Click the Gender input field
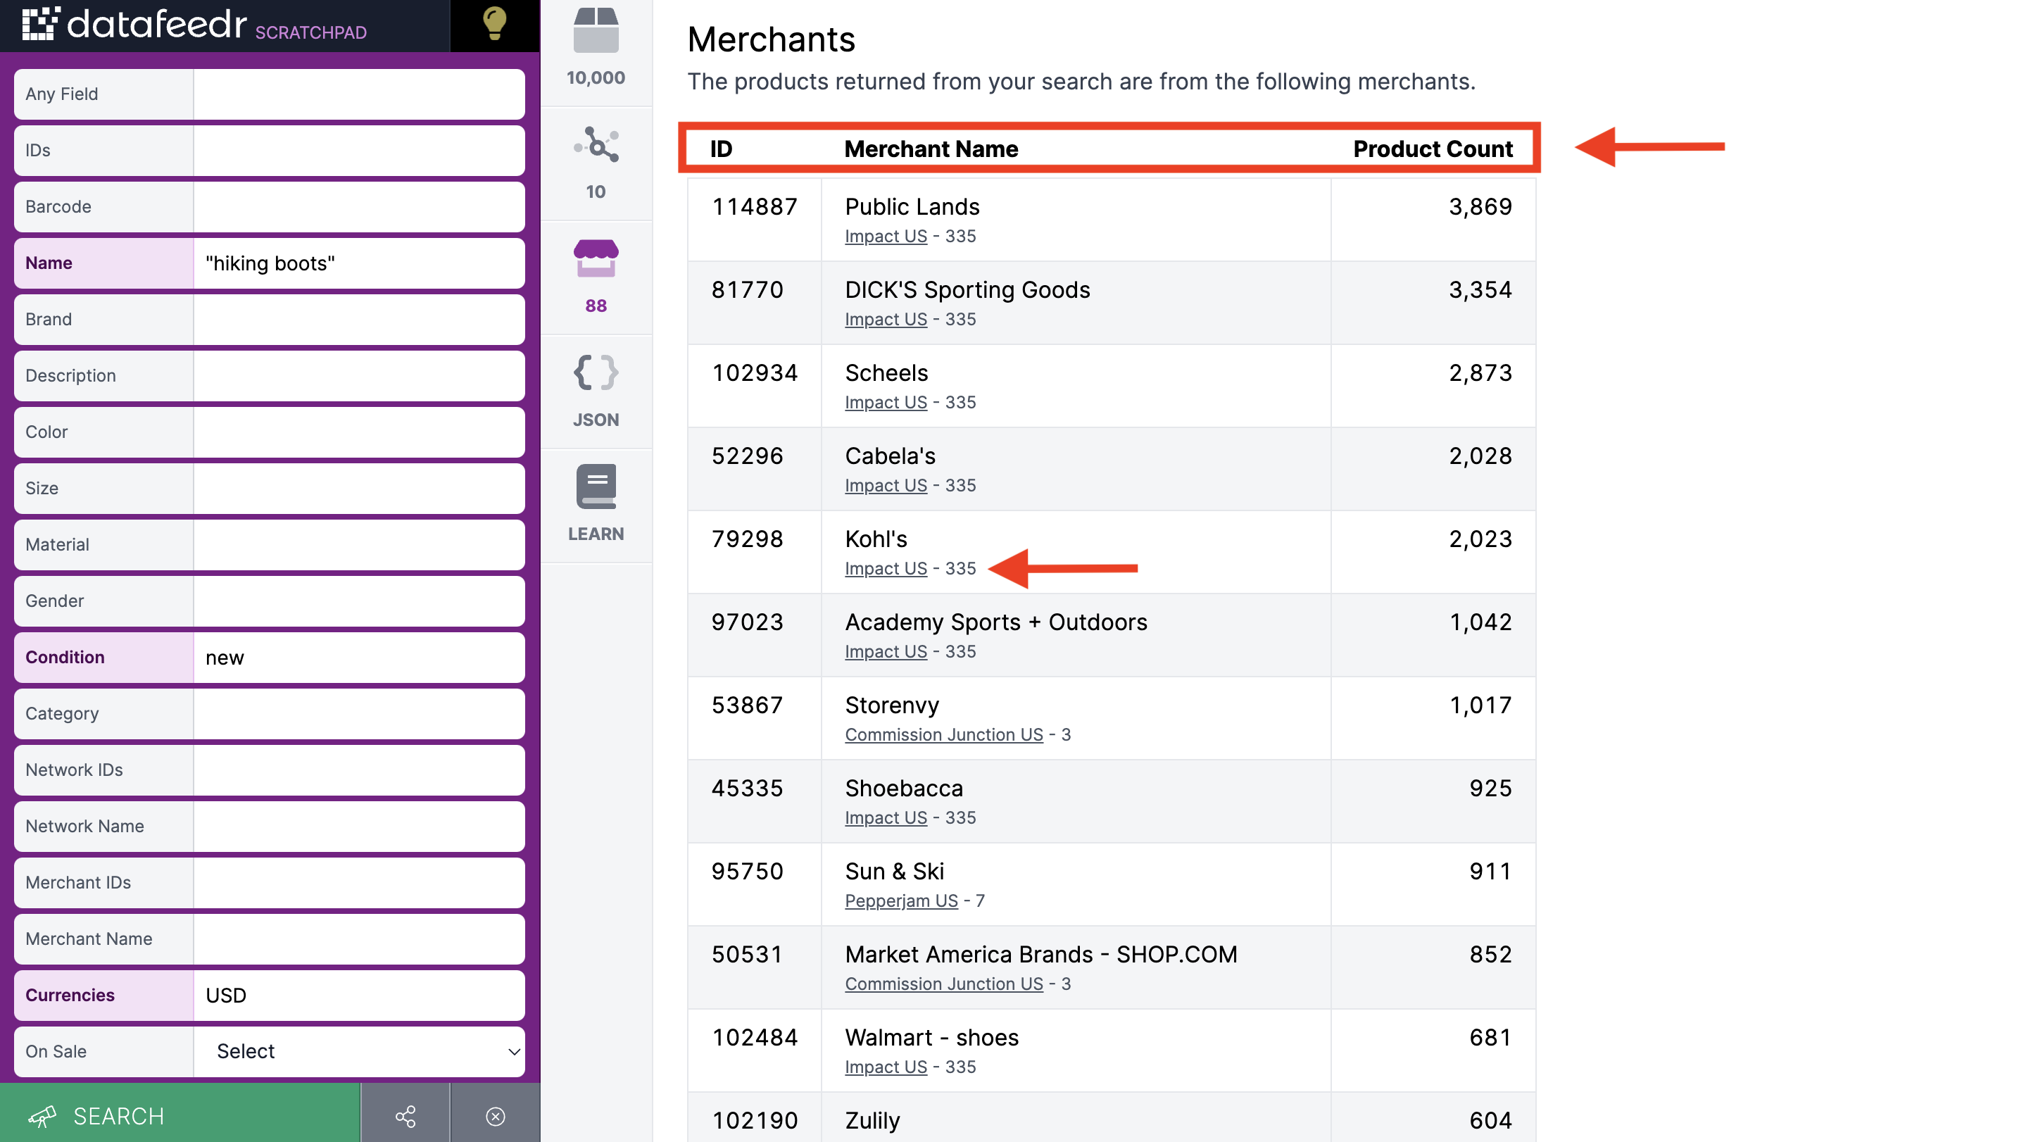 tap(359, 601)
